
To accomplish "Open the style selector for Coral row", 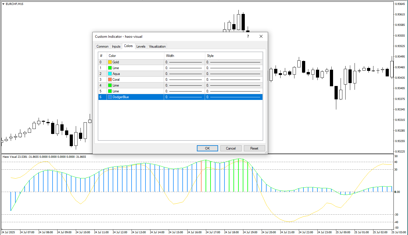I will (234, 80).
